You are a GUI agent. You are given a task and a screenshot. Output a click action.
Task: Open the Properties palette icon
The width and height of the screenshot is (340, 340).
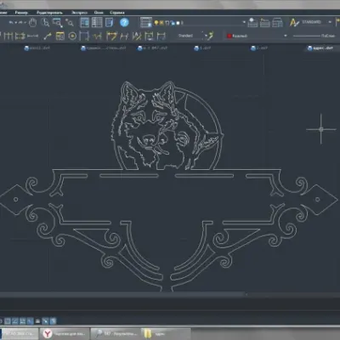coord(84,22)
